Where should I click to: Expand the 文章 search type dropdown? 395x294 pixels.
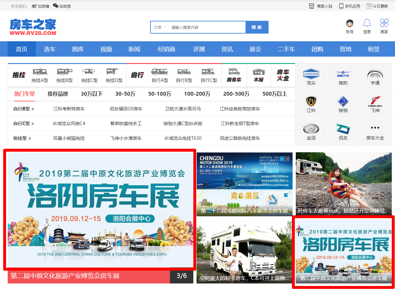click(x=159, y=28)
